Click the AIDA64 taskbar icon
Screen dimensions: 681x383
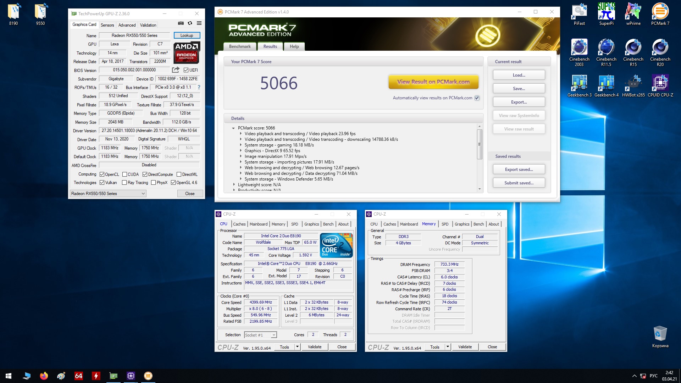[79, 376]
